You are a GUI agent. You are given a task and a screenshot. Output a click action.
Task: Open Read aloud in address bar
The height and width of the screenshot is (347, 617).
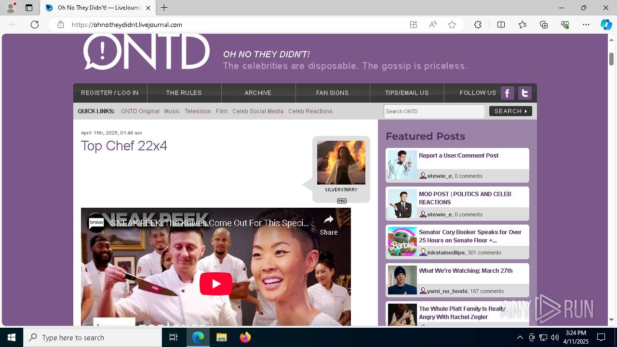[433, 25]
